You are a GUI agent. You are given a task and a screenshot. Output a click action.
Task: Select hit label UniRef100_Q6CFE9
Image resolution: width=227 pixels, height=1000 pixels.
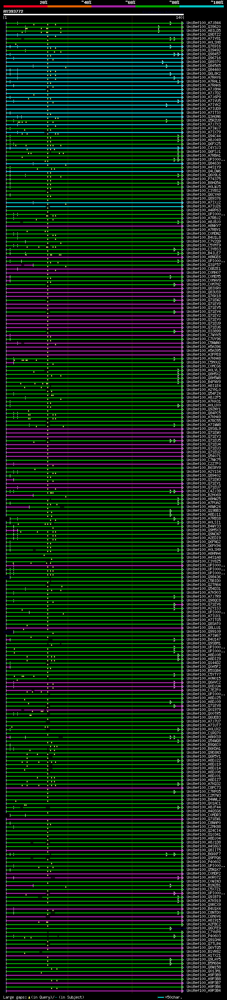(204, 928)
